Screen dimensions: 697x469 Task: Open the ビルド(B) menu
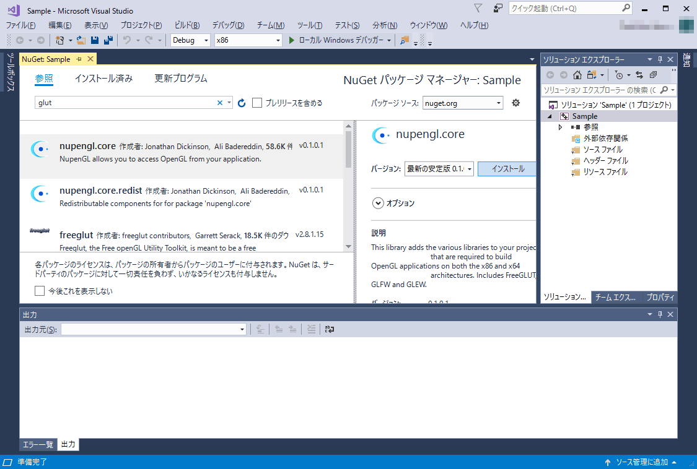(186, 25)
